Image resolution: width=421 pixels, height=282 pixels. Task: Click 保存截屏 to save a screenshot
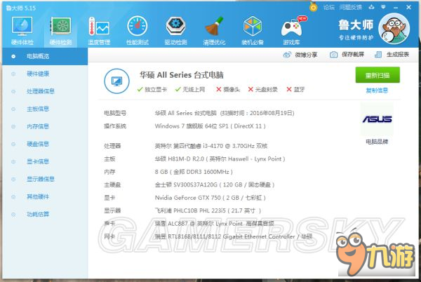click(x=347, y=55)
